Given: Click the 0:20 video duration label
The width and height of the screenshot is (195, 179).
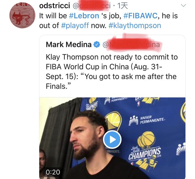Looking at the screenshot, I should [53, 172].
